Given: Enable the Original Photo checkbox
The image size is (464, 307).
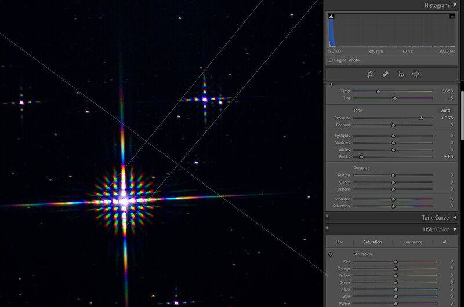Looking at the screenshot, I should [330, 60].
